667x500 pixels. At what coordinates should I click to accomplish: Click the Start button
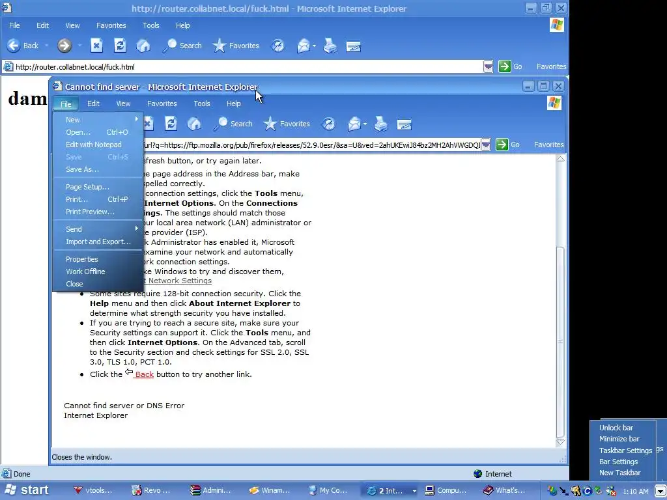(26, 490)
